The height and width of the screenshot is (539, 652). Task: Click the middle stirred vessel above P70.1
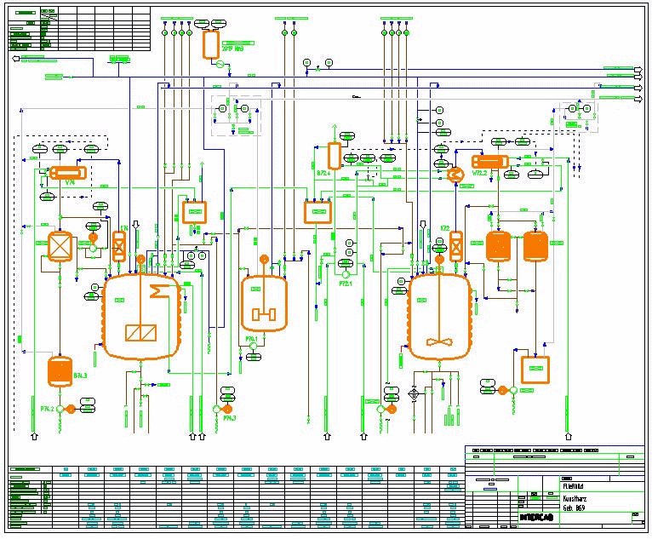264,304
